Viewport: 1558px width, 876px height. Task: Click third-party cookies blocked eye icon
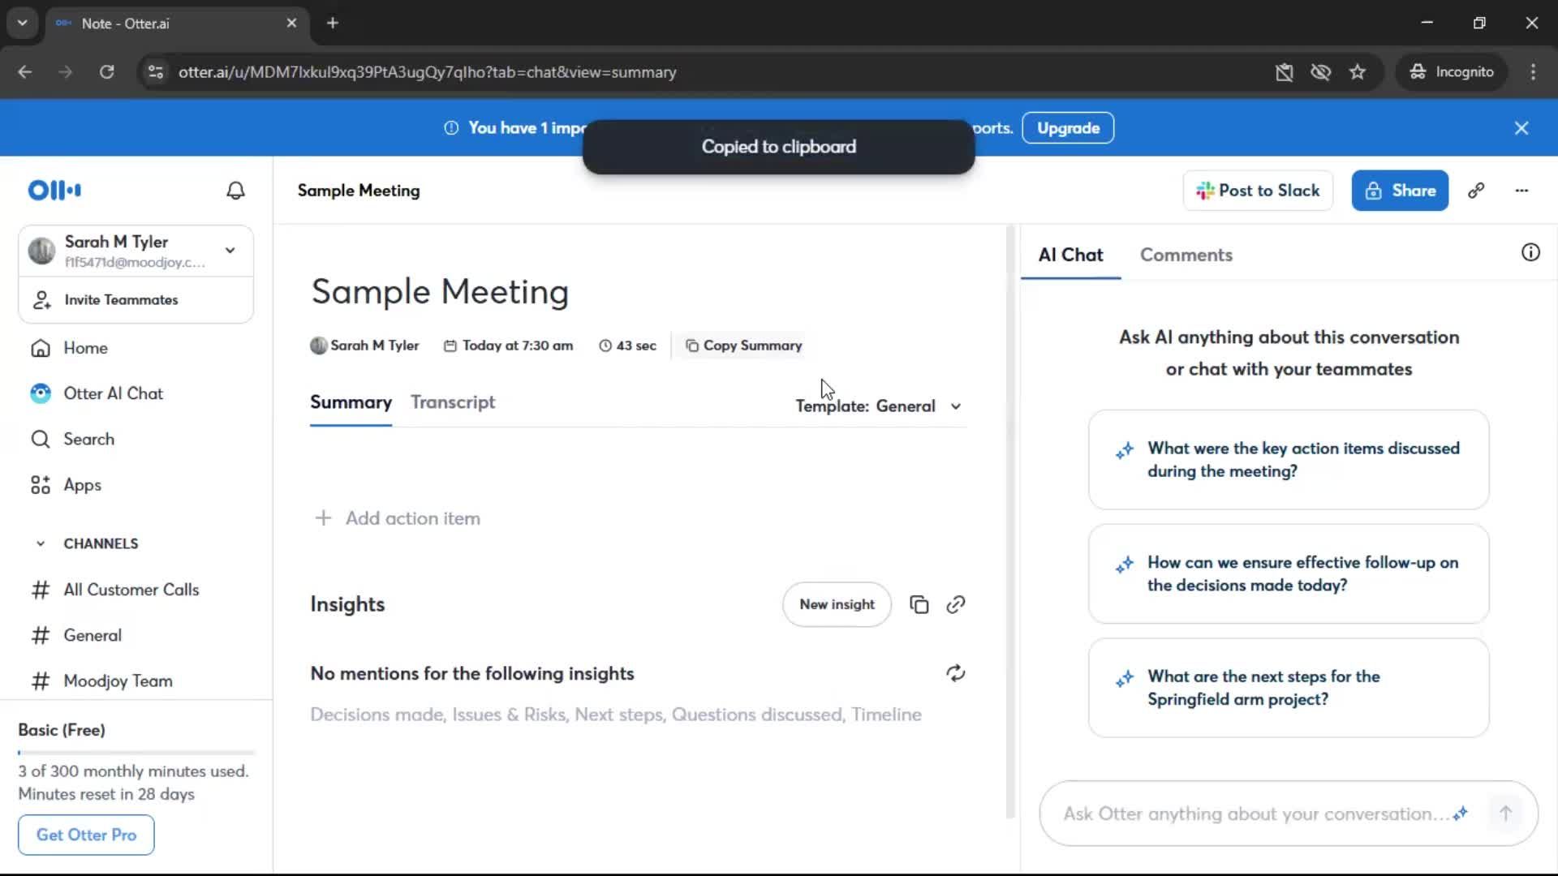coord(1320,72)
